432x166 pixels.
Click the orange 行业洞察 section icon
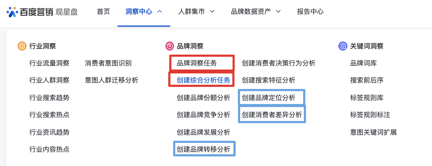point(21,46)
